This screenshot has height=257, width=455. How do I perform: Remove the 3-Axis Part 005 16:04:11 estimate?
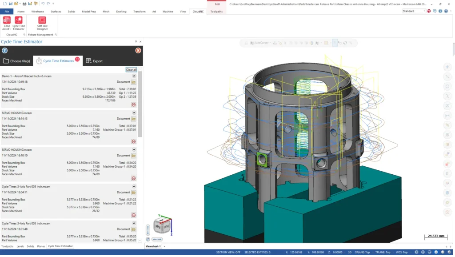tap(133, 215)
